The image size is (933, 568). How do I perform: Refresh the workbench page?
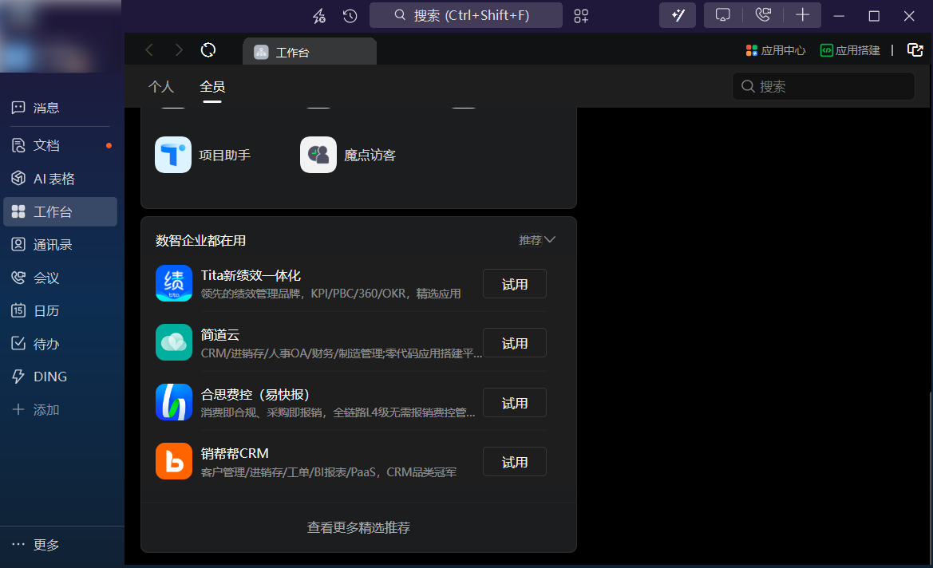[208, 50]
